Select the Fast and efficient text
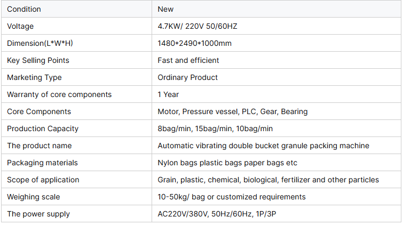 [188, 60]
